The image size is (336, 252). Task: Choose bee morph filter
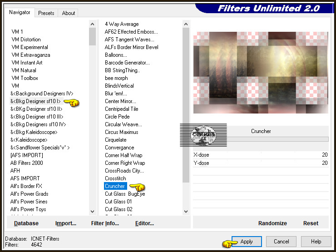point(116,78)
